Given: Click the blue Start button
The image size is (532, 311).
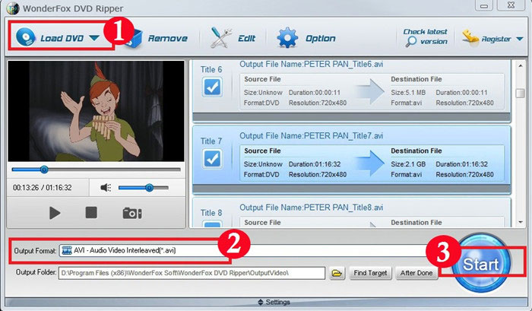Looking at the screenshot, I should 480,263.
